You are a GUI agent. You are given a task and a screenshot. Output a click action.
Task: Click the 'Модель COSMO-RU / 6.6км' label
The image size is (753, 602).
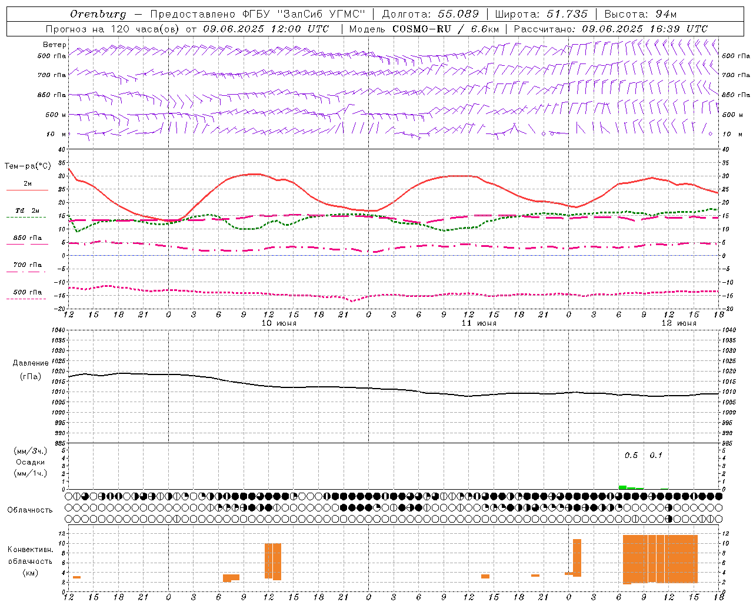(x=424, y=29)
